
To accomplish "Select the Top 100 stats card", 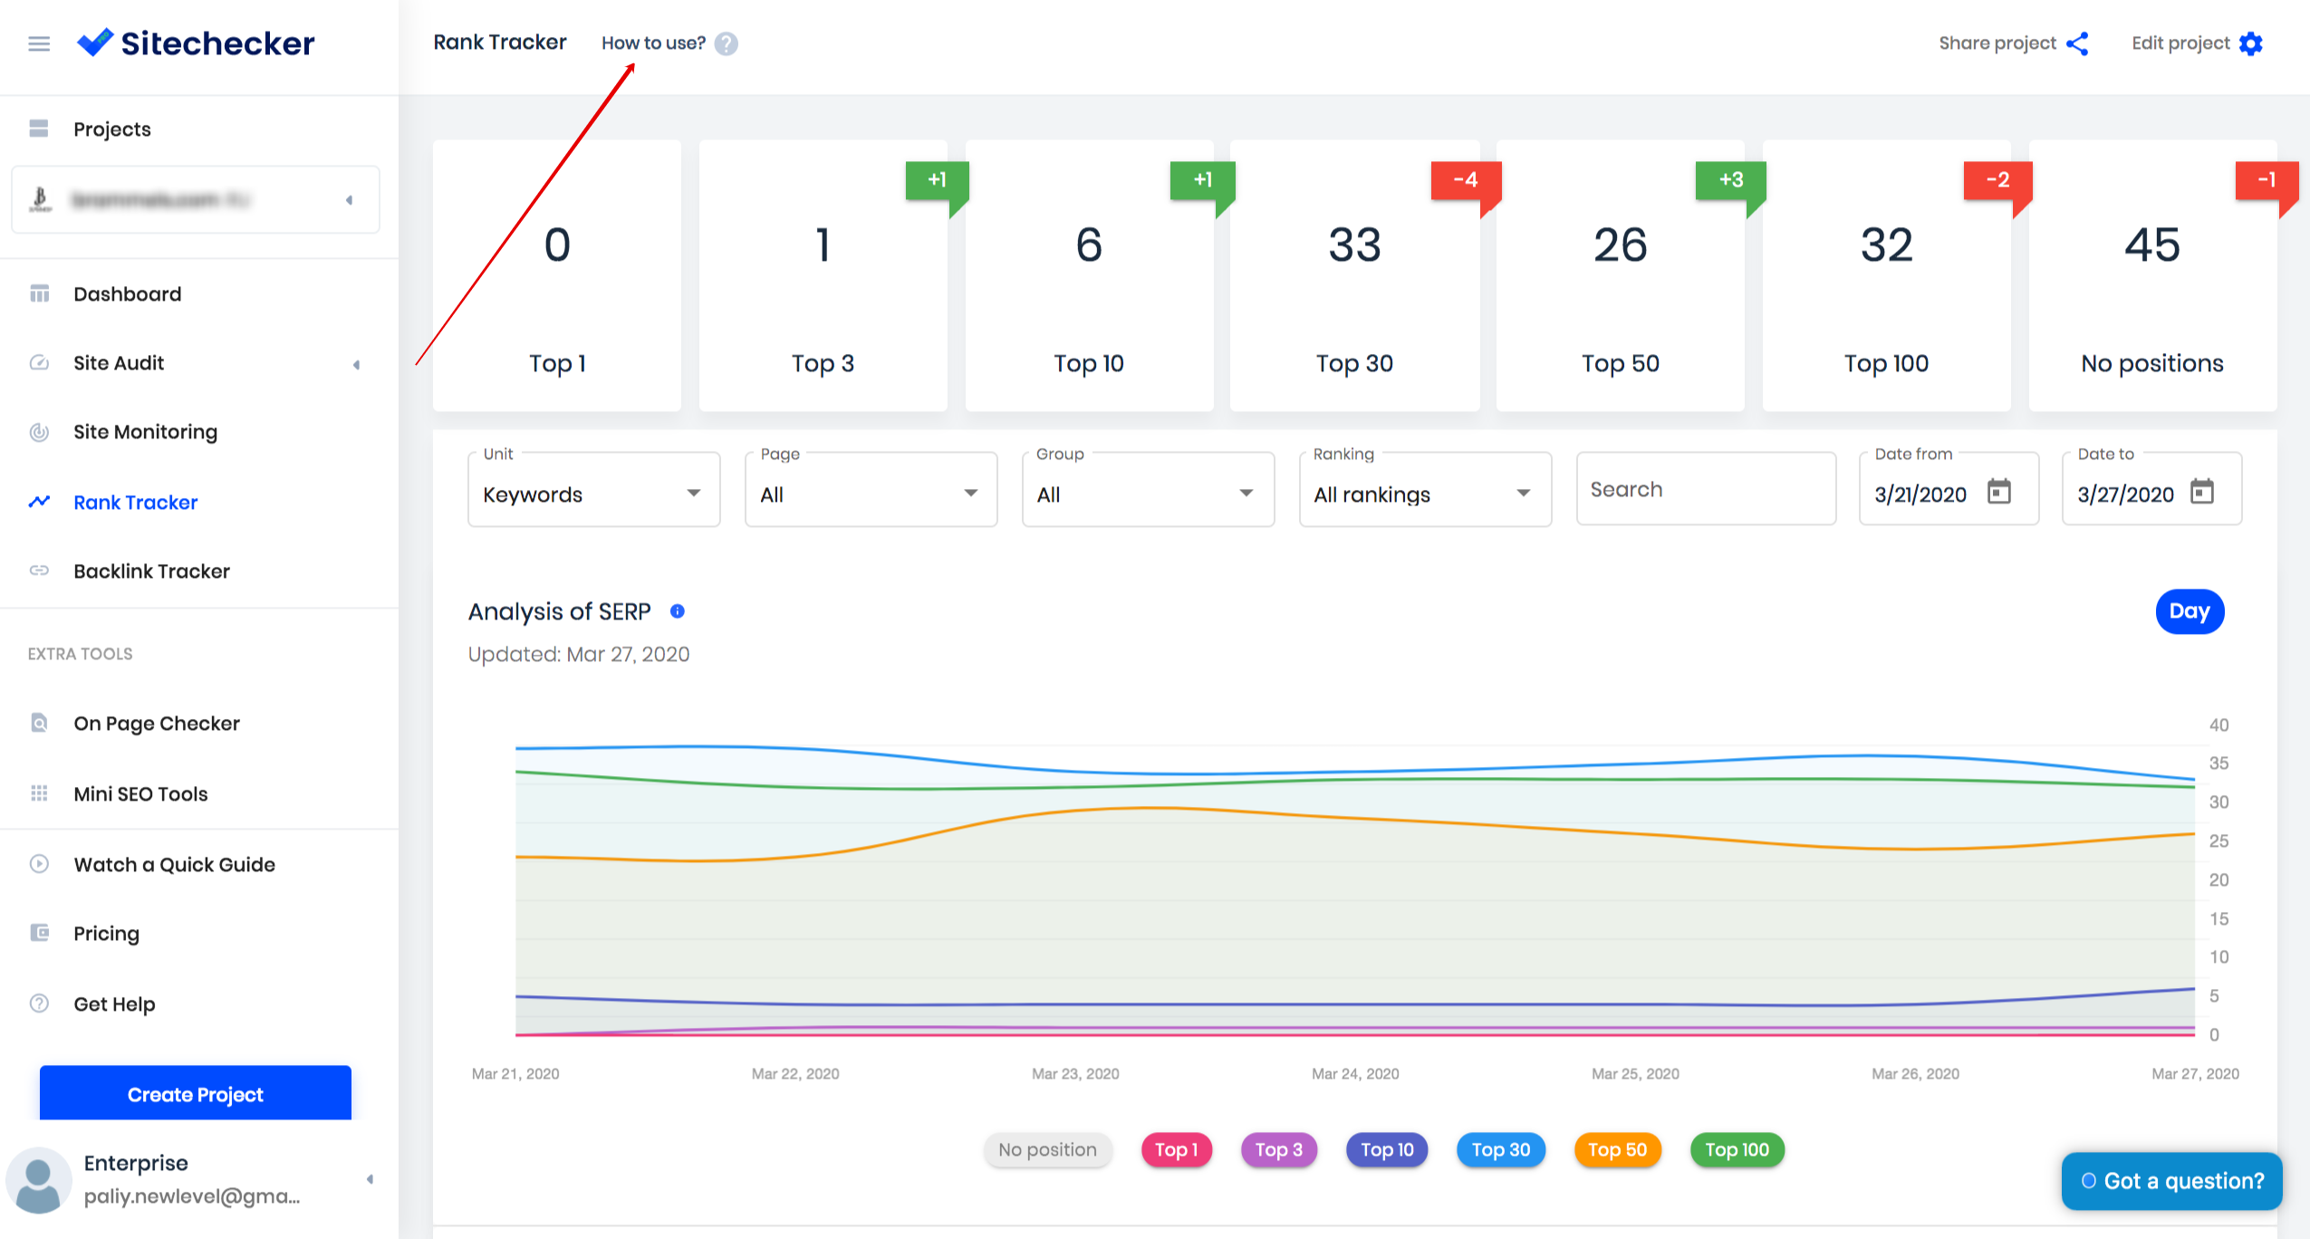I will pos(1886,275).
